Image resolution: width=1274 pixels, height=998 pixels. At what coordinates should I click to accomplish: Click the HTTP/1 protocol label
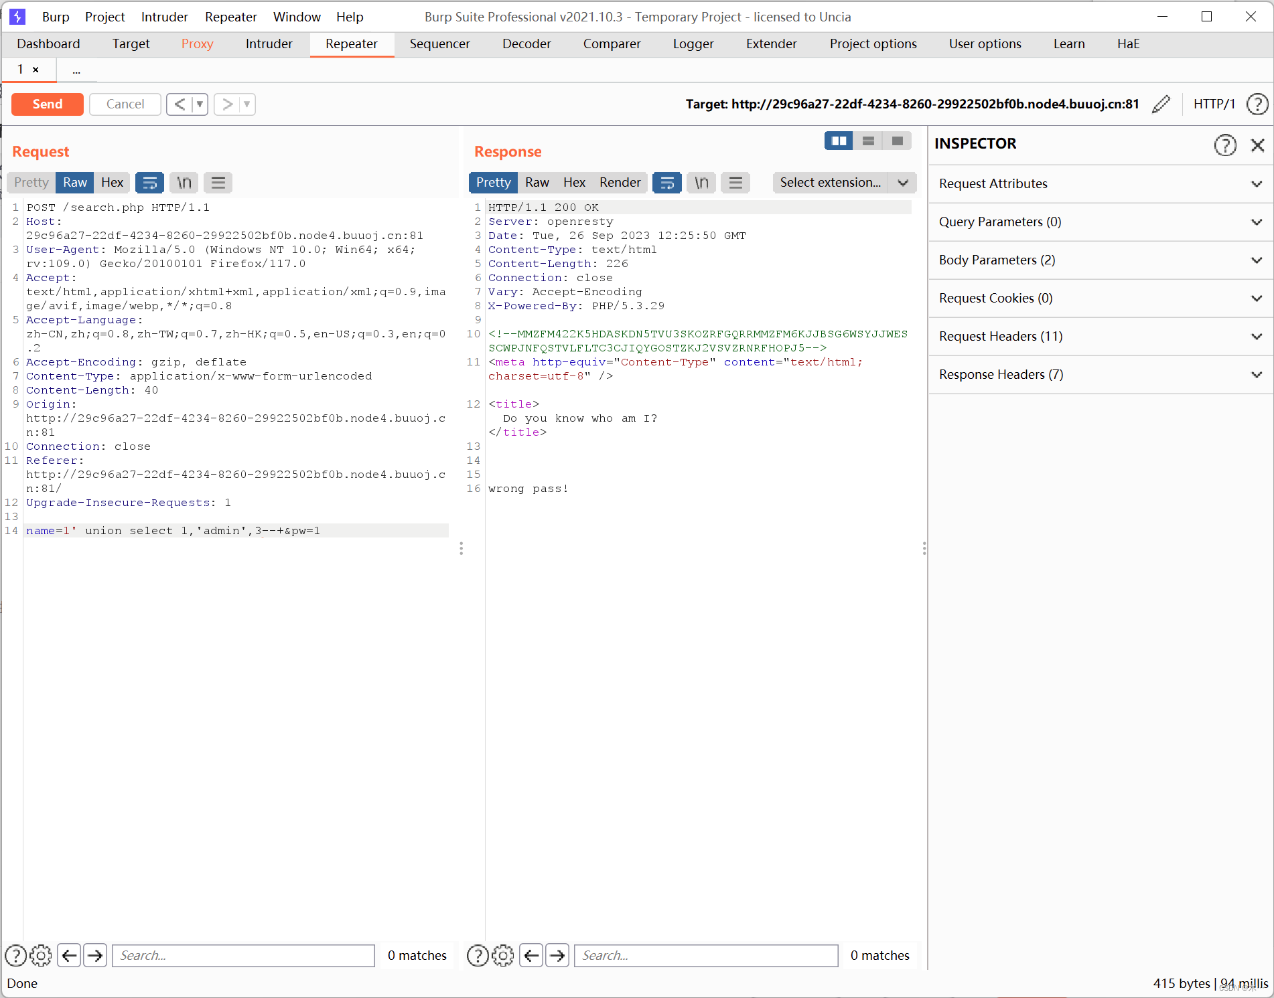tap(1214, 104)
